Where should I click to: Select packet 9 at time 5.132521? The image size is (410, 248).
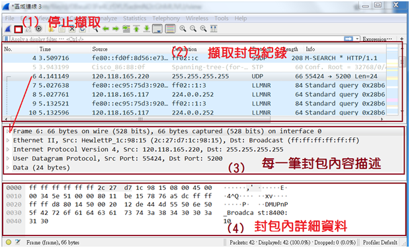click(x=195, y=104)
